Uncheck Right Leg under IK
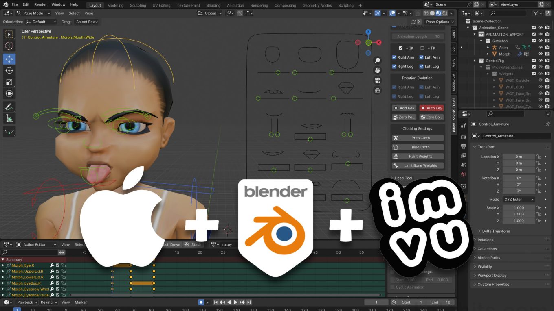The image size is (554, 311). [394, 67]
